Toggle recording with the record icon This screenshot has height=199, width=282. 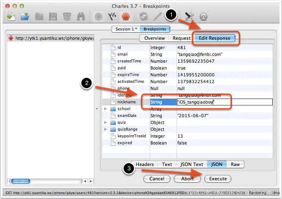(99, 17)
